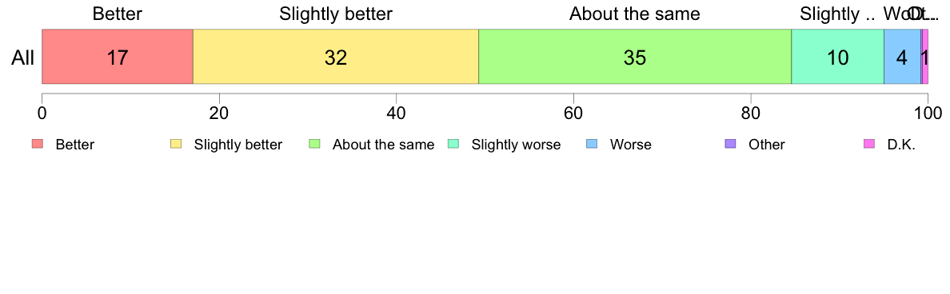Click the purple Other legend swatch
This screenshot has height=294, width=950.
(x=731, y=144)
